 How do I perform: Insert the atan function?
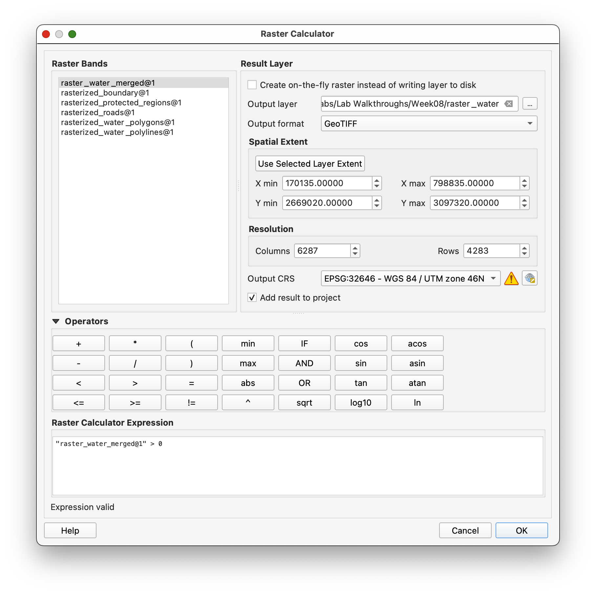pos(417,383)
